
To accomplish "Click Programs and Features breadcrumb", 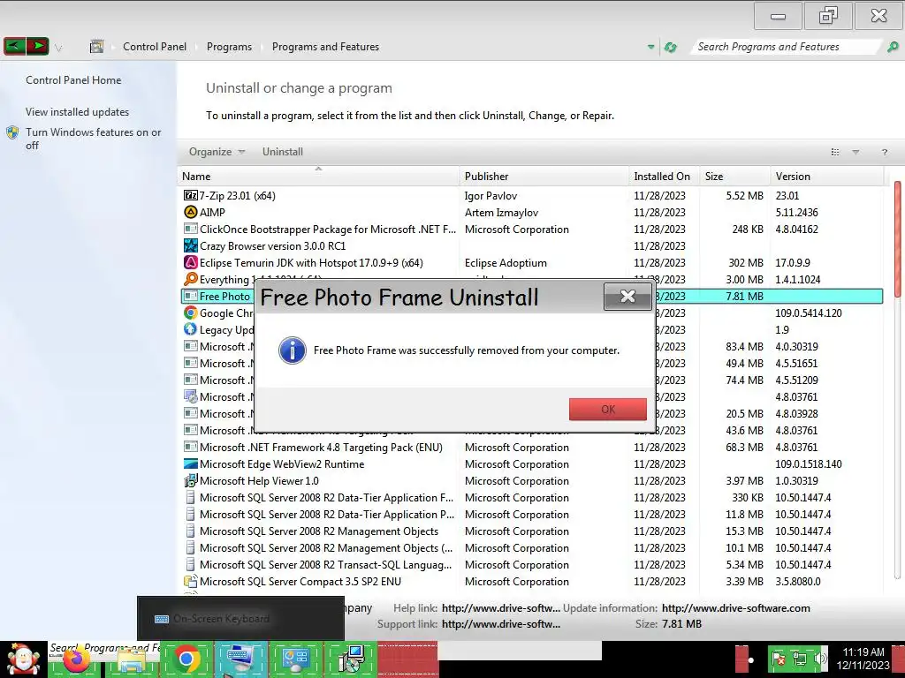I will click(x=325, y=47).
